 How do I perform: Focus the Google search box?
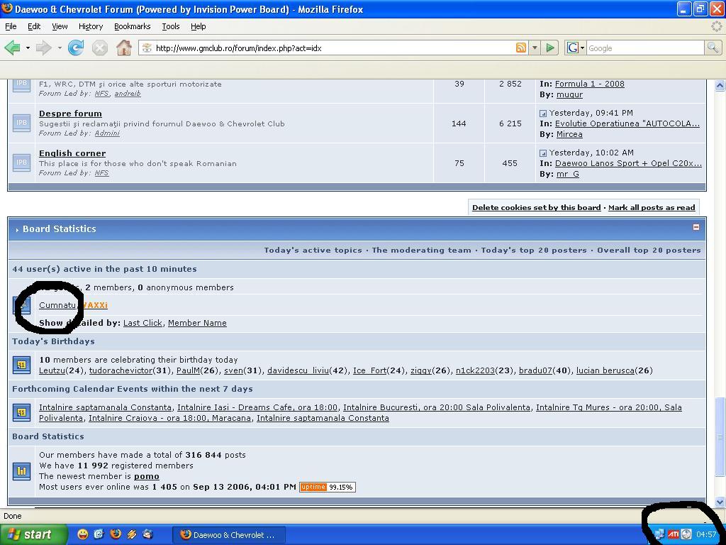[645, 48]
